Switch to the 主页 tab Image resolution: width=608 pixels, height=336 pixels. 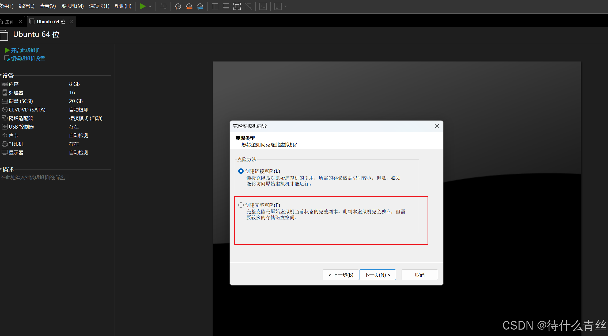coord(9,22)
